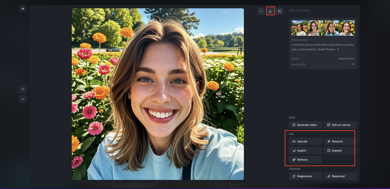Click the Retouch button
The image size is (390, 189).
pos(340,141)
